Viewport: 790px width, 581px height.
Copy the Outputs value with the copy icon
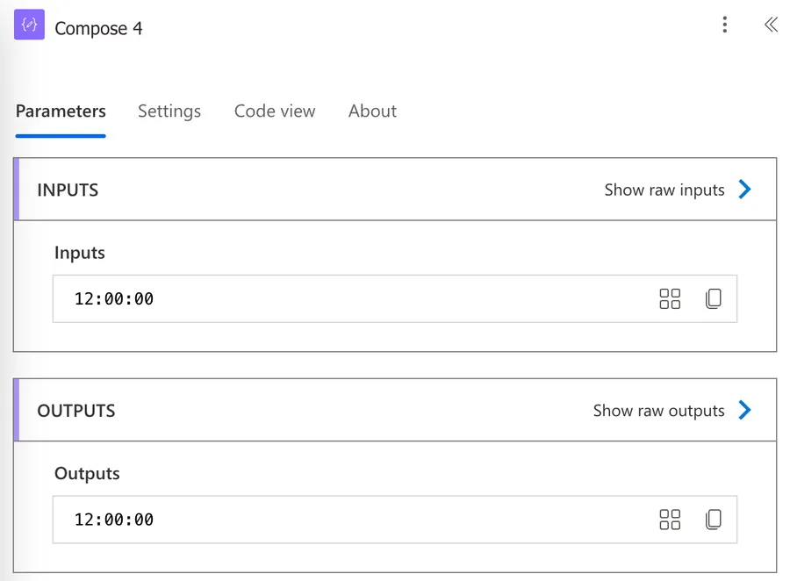pos(714,520)
